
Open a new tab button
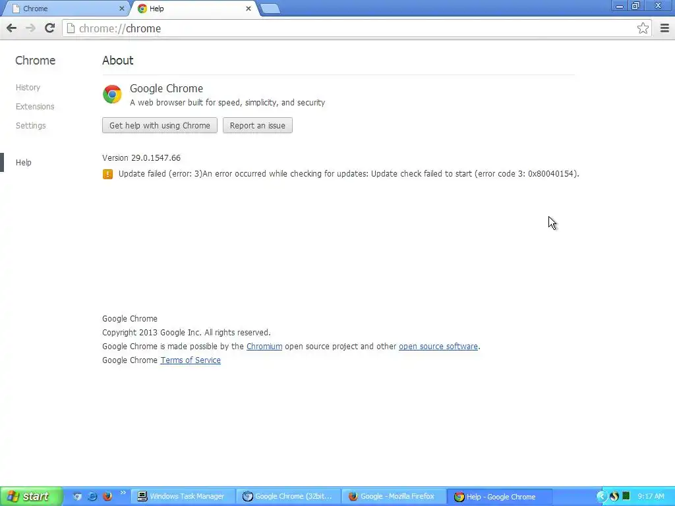tap(270, 9)
